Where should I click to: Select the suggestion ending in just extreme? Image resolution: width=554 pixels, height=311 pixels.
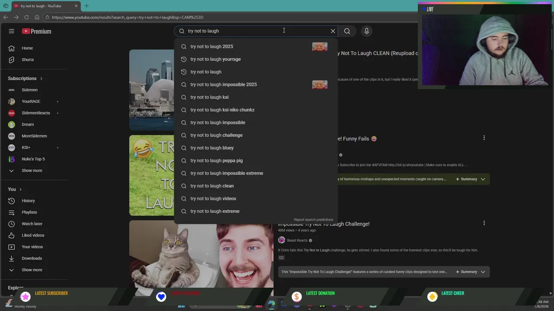click(x=256, y=211)
